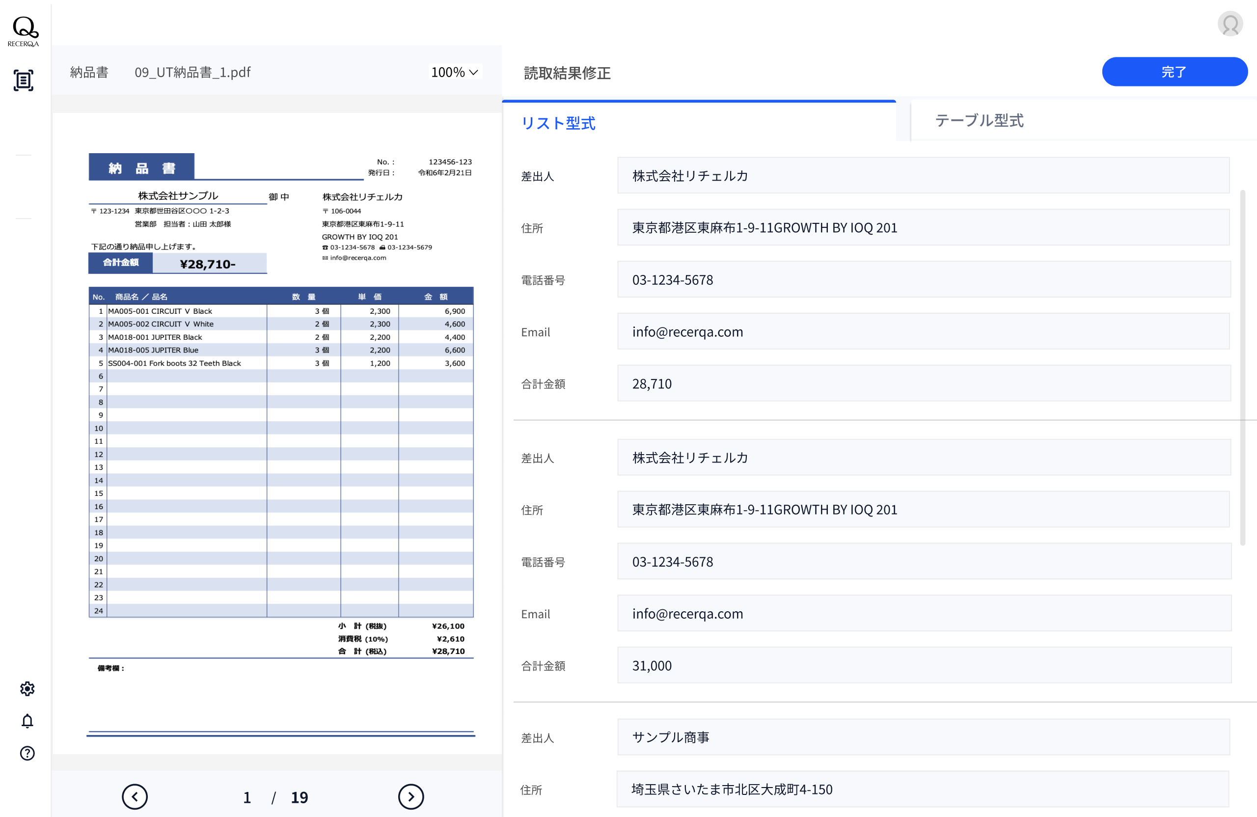Edit 合計金額 field showing 28,710
Screen dimensions: 1257x817
[x=923, y=383]
